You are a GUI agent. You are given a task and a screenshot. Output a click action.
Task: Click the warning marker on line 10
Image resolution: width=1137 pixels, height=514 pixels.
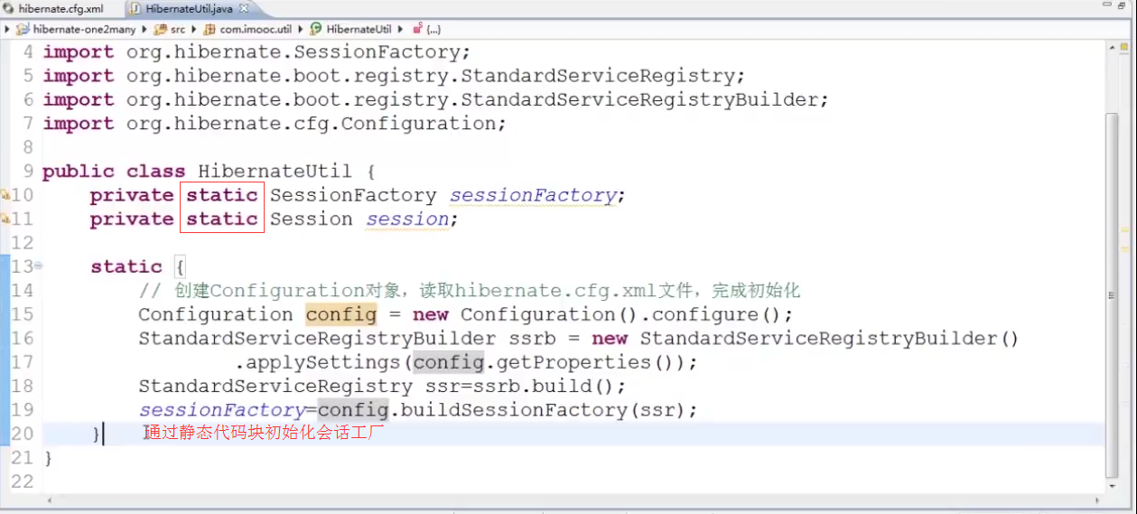5,195
